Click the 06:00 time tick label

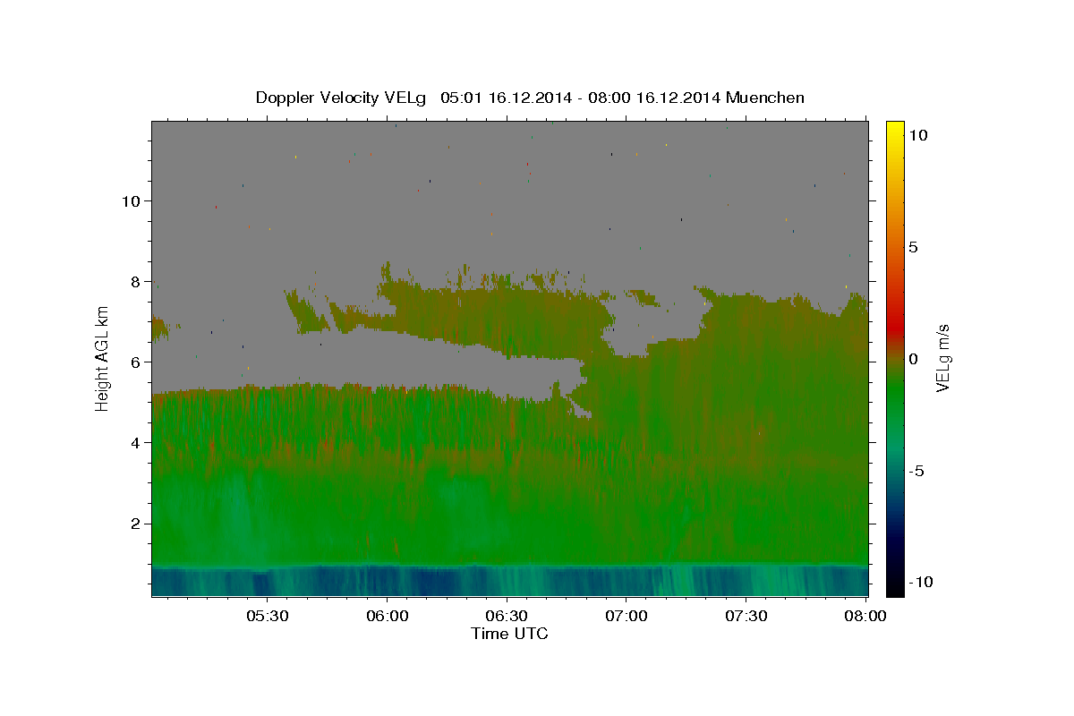[387, 616]
